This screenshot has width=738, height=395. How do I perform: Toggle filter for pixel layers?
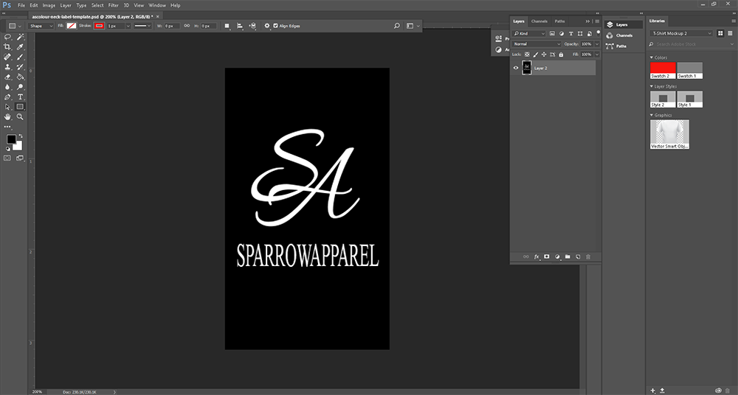[553, 33]
